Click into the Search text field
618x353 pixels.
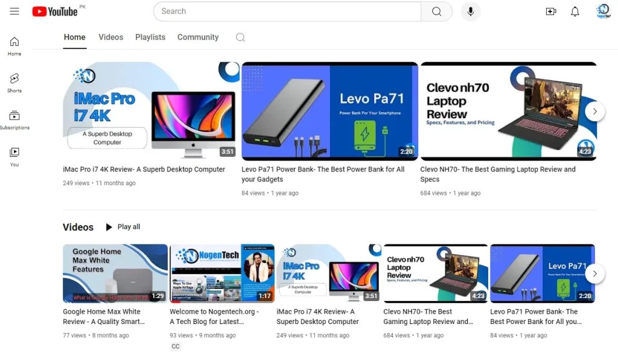click(x=287, y=11)
